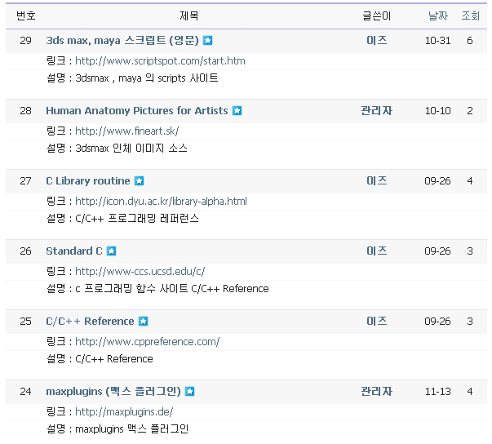The height and width of the screenshot is (444, 492).
Task: Follow the fineart.sk link
Action: (126, 131)
